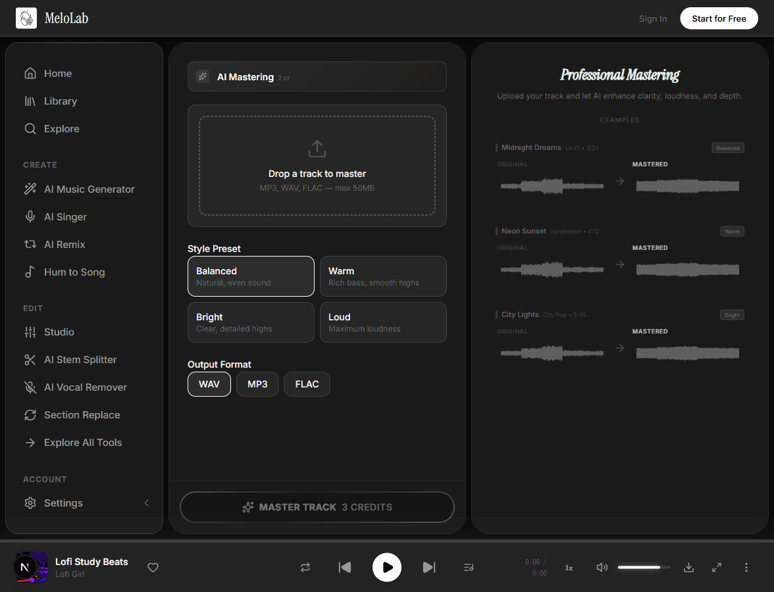The image size is (774, 592).
Task: Adjust the volume slider
Action: click(x=644, y=567)
